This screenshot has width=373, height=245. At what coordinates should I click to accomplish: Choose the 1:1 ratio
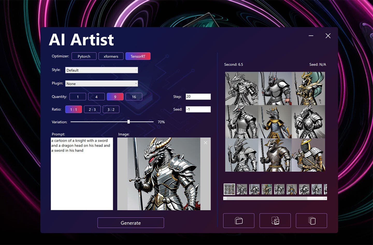click(74, 109)
